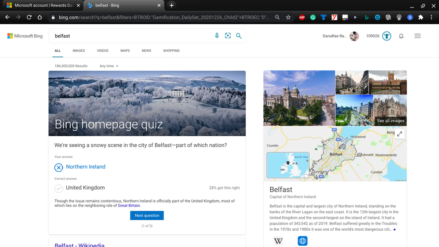Open the Extensions puzzle piece menu

(x=421, y=18)
